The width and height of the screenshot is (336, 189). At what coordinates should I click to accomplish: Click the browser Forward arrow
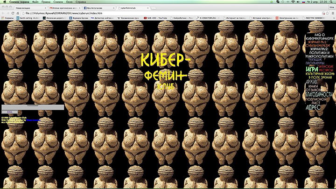(8, 13)
